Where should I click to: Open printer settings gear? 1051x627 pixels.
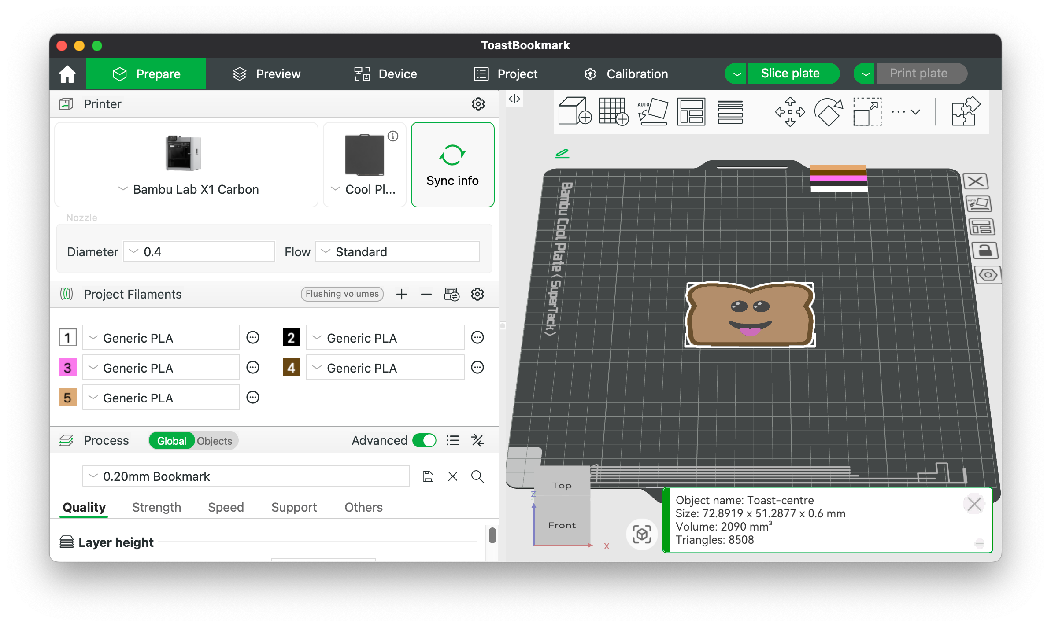coord(478,104)
